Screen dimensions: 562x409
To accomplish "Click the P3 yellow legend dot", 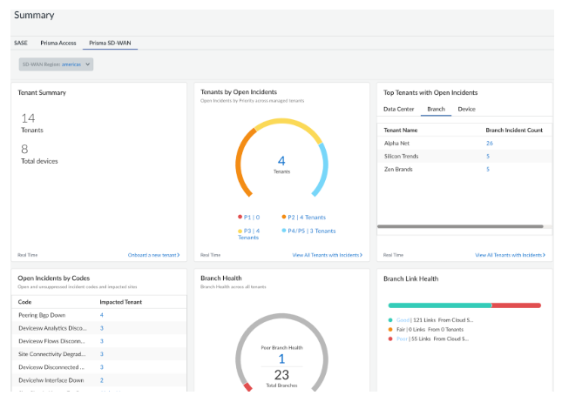I will pos(240,231).
